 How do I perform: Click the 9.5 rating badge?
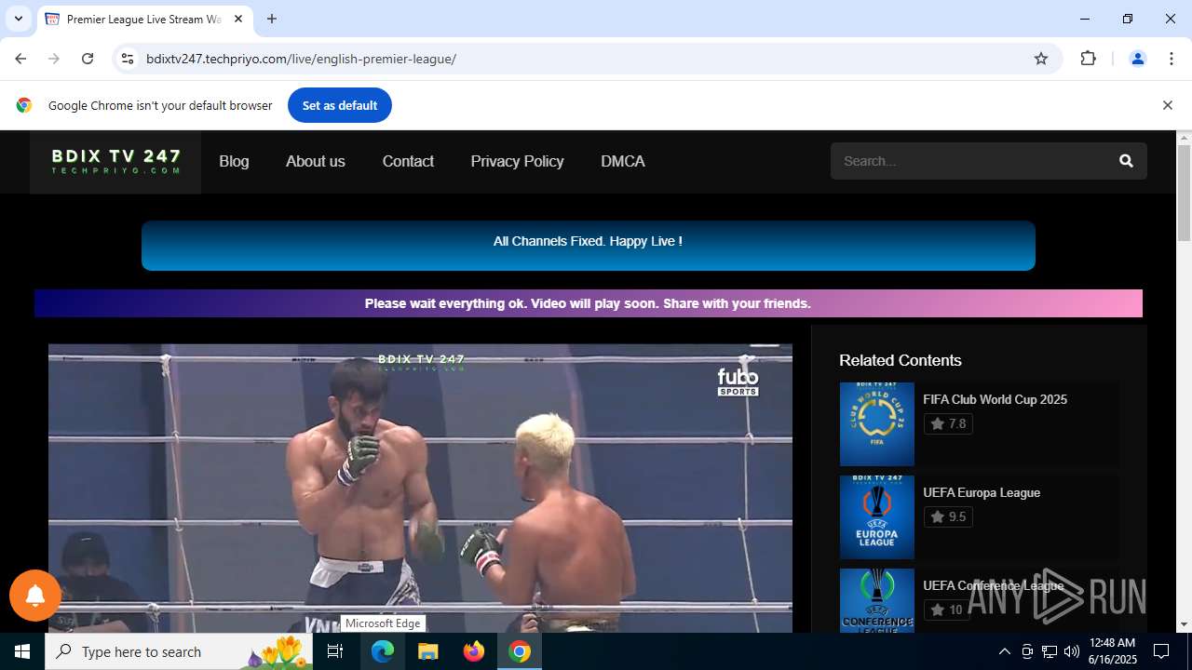point(948,516)
